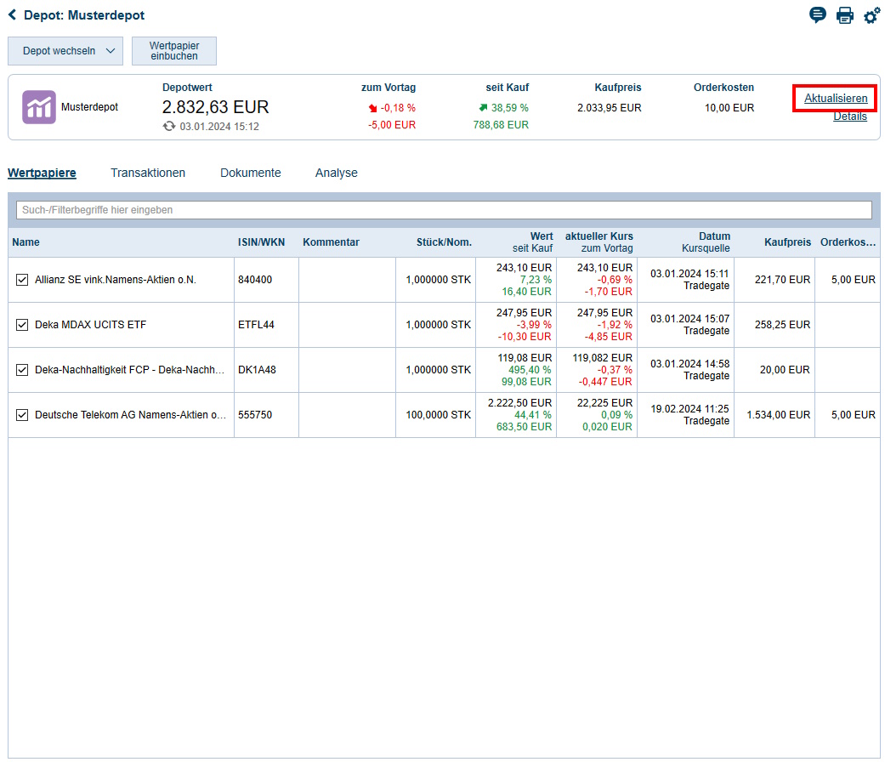
Task: Switch to the Transaktionen tab
Action: tap(148, 173)
